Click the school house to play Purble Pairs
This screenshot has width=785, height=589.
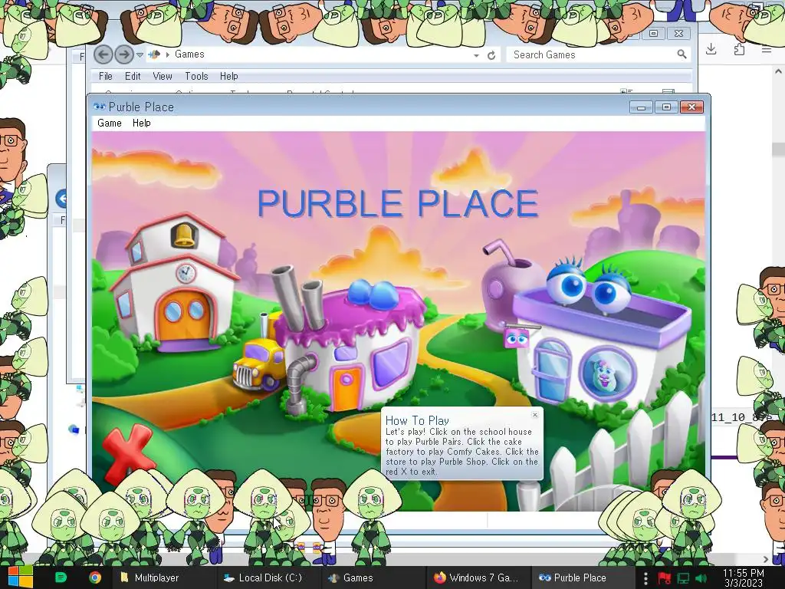tap(176, 282)
